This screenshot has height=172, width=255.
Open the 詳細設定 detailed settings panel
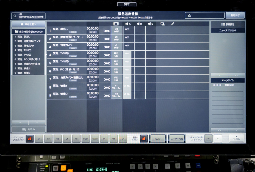coord(228,24)
